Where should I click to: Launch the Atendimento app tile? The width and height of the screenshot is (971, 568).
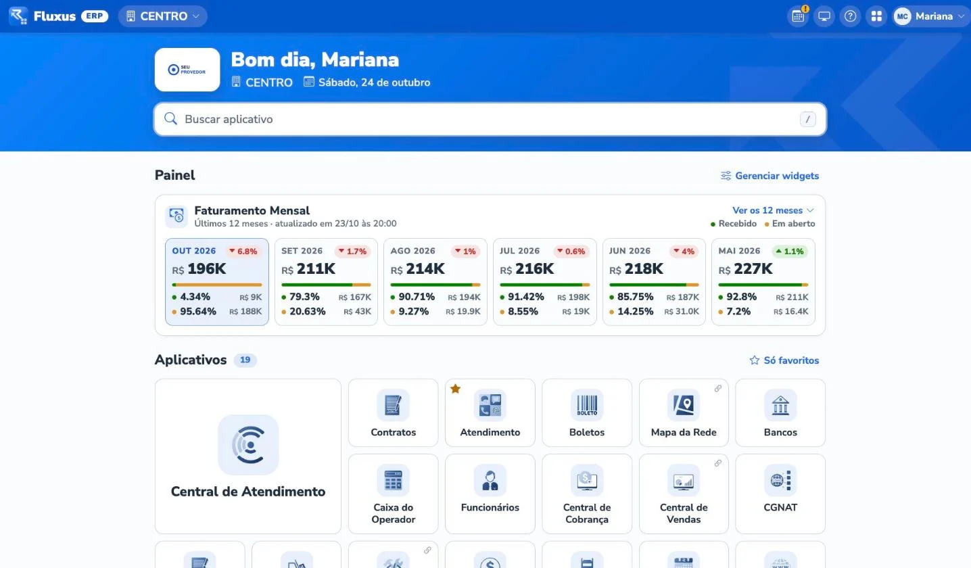(x=490, y=412)
